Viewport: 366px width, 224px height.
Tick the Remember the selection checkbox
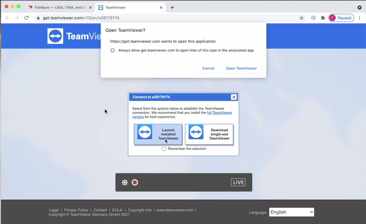pos(164,149)
